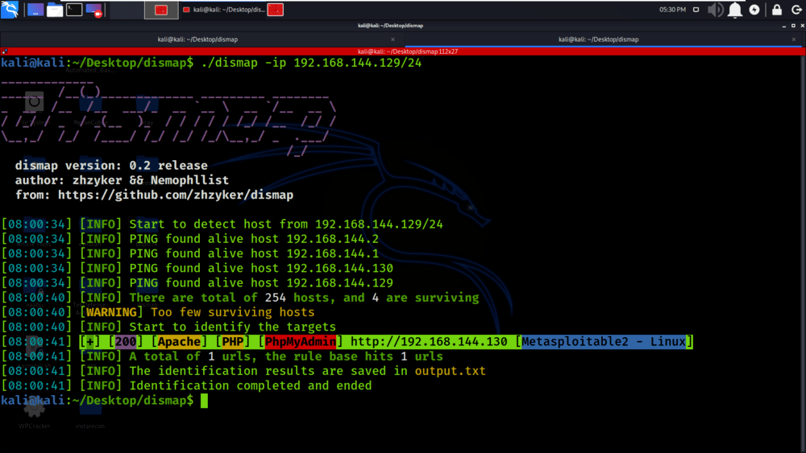The height and width of the screenshot is (453, 806).
Task: Click the red window icon right of the taskbar title
Action: click(x=276, y=10)
